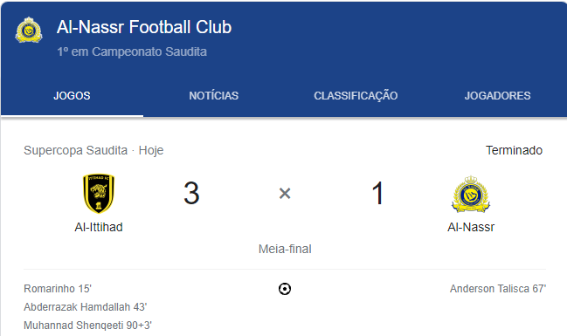Click the Supercopa Saudita competition label
The width and height of the screenshot is (567, 336).
point(76,150)
